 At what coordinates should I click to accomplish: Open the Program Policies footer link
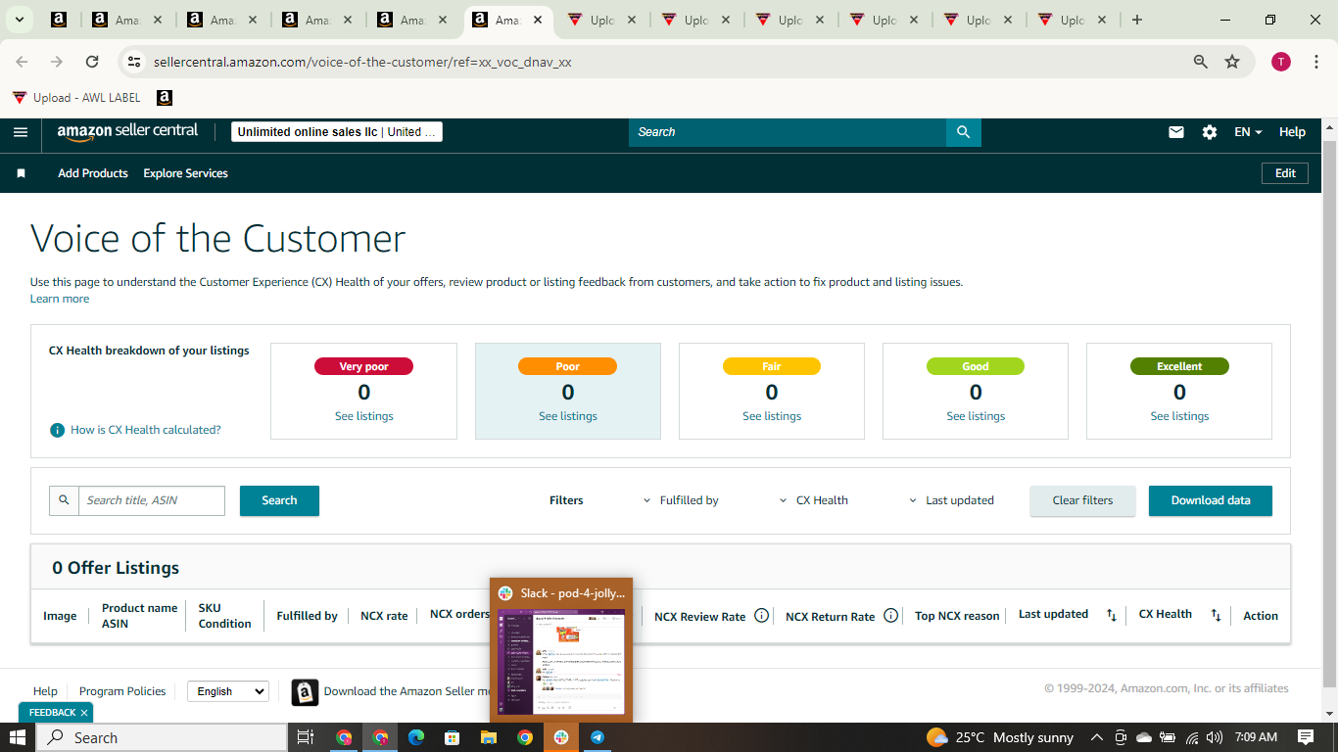pos(122,691)
